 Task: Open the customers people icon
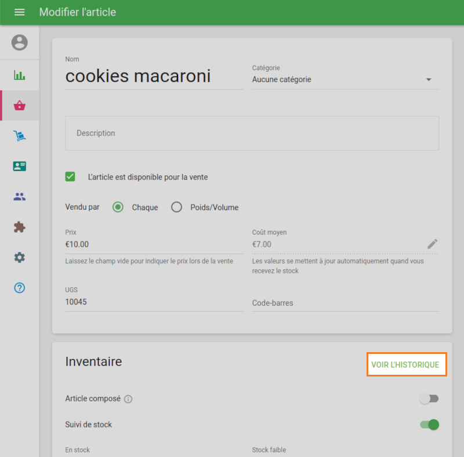click(20, 197)
